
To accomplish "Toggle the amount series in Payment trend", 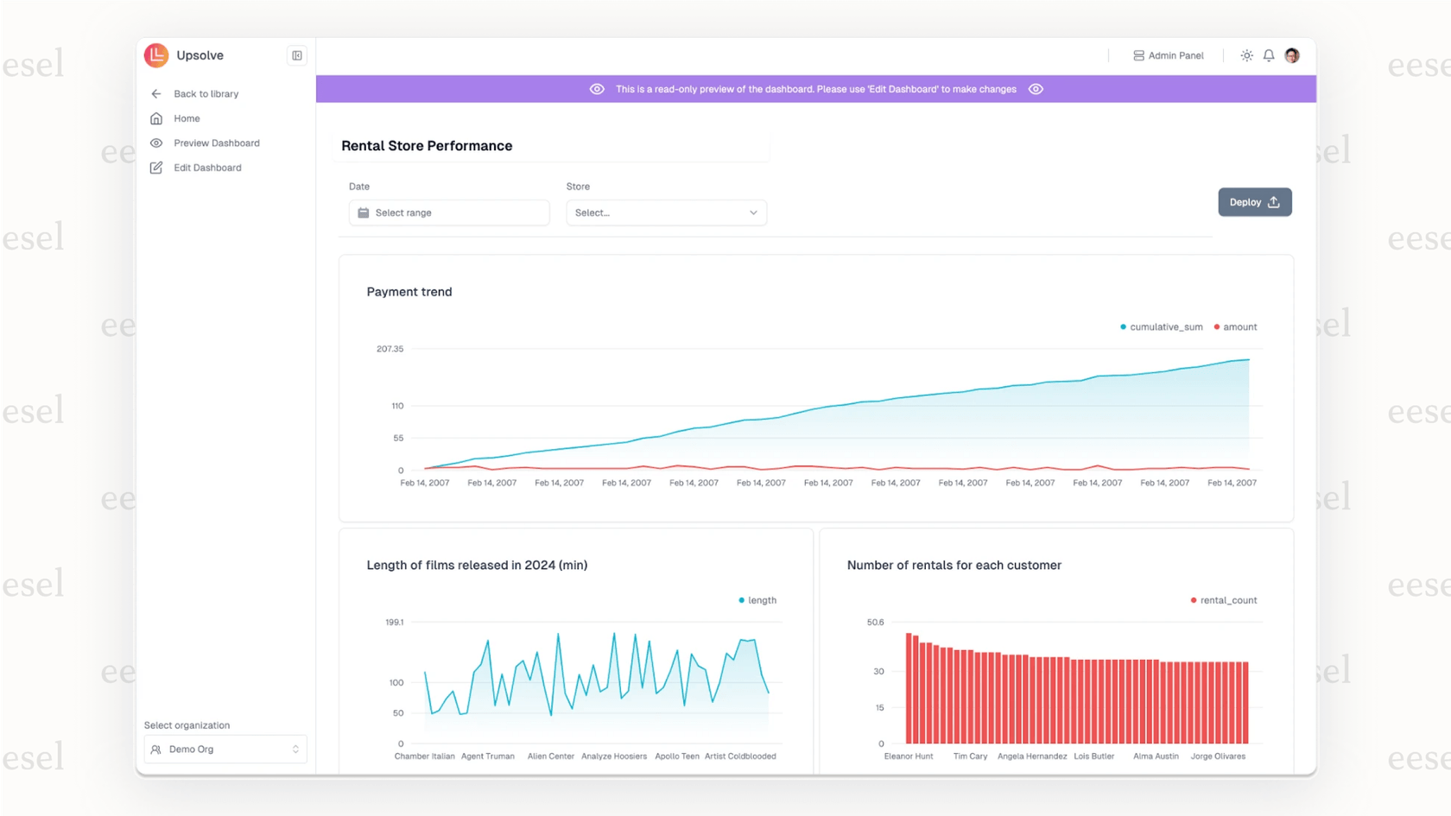I will pyautogui.click(x=1235, y=326).
